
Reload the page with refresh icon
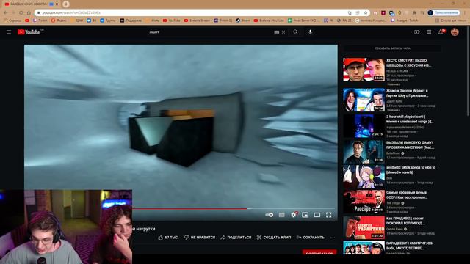tap(21, 12)
